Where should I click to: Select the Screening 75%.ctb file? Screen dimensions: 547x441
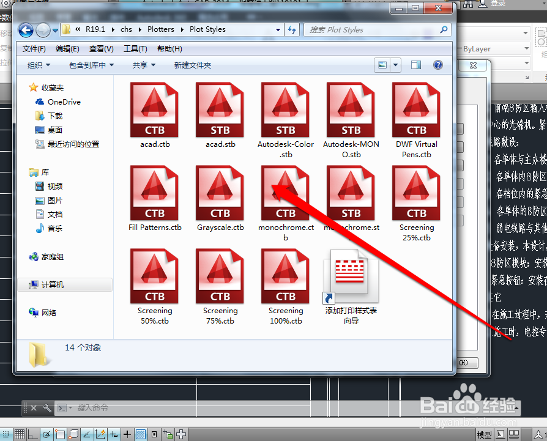[x=220, y=287]
